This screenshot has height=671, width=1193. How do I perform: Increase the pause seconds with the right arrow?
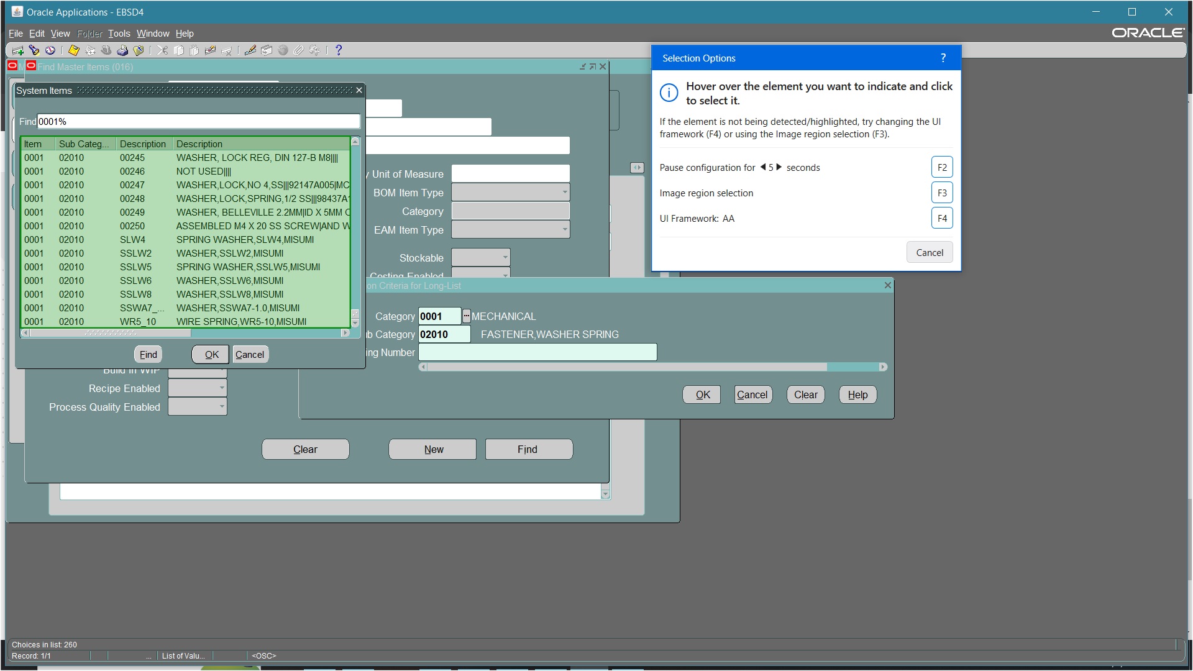(779, 167)
